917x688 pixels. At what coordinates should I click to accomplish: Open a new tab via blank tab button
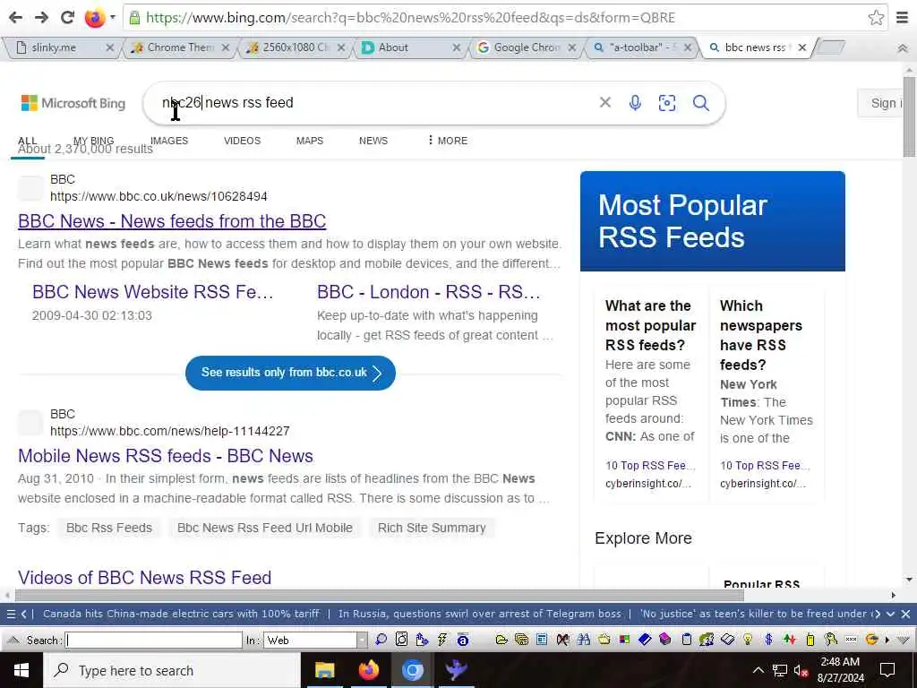tap(830, 47)
